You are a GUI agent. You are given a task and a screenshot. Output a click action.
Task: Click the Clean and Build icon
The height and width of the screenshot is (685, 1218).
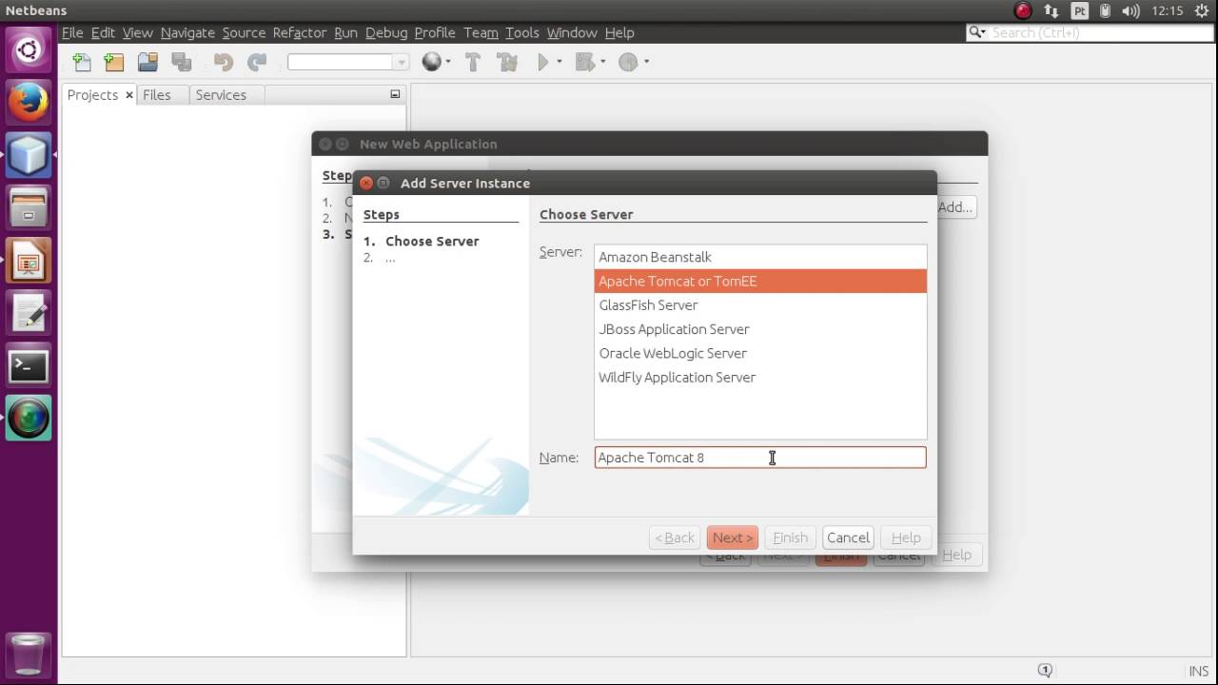tap(507, 62)
